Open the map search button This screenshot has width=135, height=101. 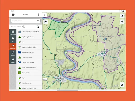[x=122, y=16]
